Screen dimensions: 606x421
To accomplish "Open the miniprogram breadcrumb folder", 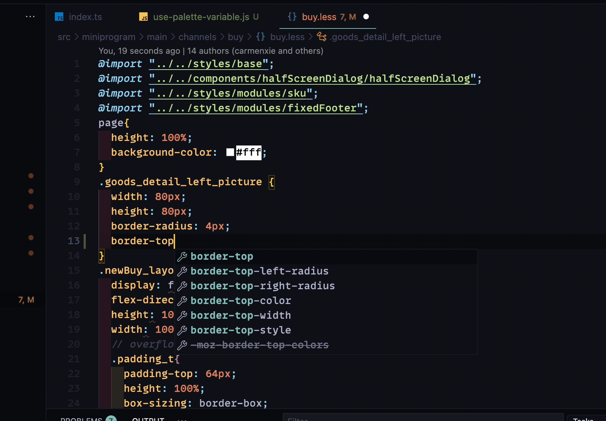I will pos(109,37).
